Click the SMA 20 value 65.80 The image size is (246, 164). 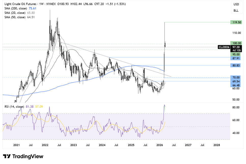pyautogui.click(x=31, y=13)
